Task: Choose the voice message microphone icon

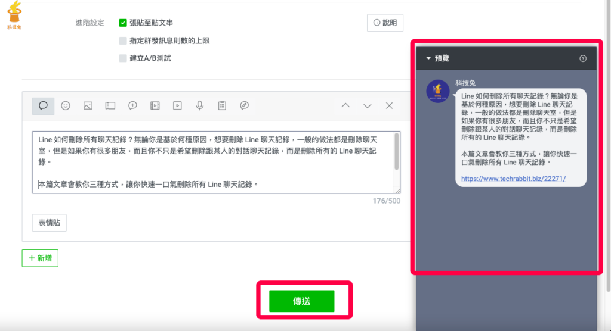Action: [200, 105]
